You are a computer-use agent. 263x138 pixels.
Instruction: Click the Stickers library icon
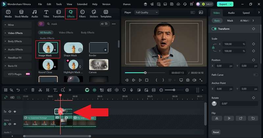(x=94, y=14)
